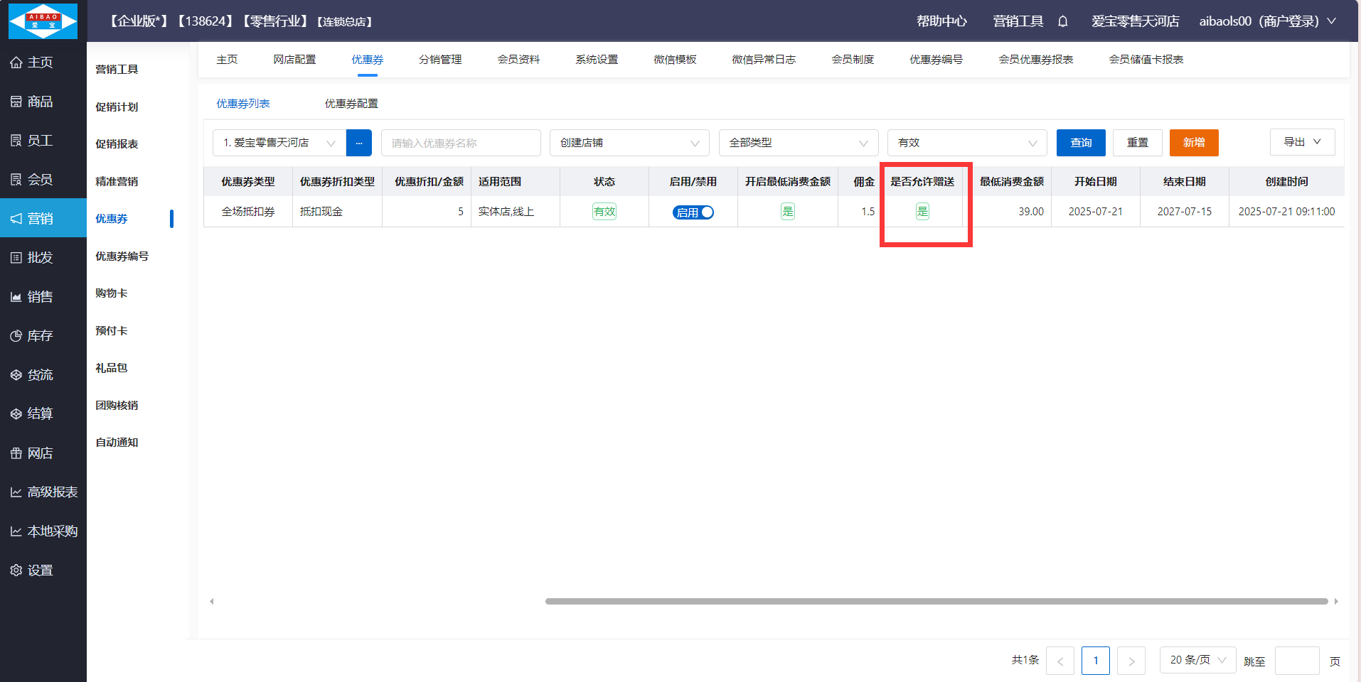Click the horizontal table scrollbar

coord(936,601)
